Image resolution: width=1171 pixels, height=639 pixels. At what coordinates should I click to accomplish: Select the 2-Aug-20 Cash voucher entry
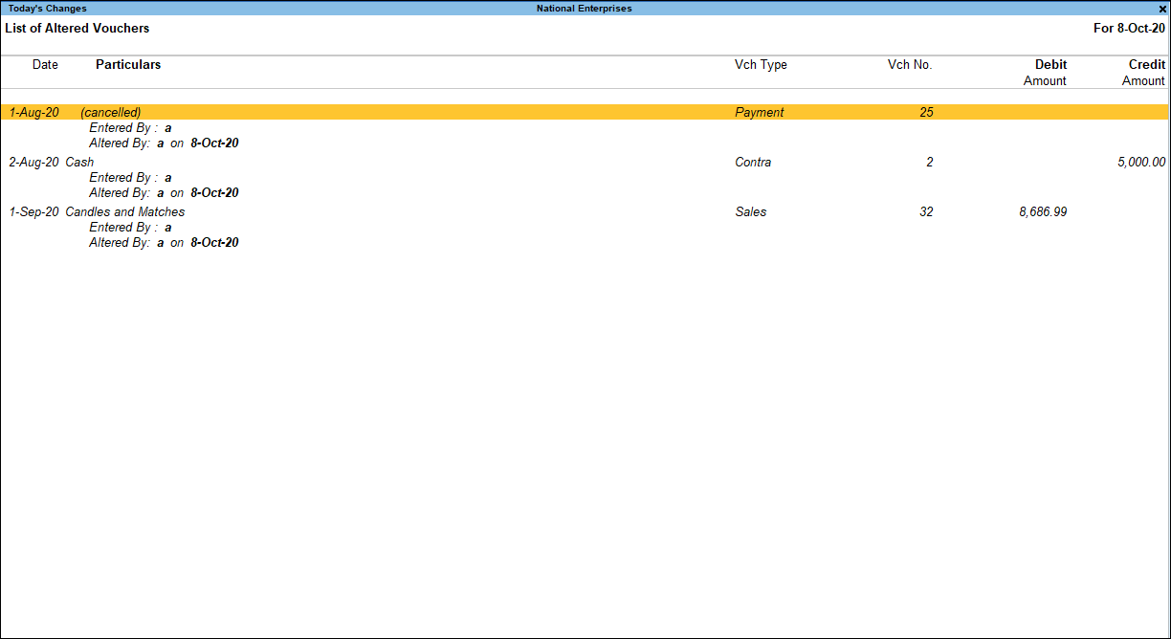point(585,162)
